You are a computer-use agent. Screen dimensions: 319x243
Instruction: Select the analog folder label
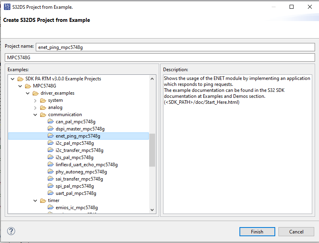(55, 107)
